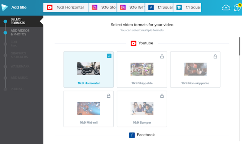
Task: Select the 16:9 Bumper format card
Action: (x=142, y=109)
